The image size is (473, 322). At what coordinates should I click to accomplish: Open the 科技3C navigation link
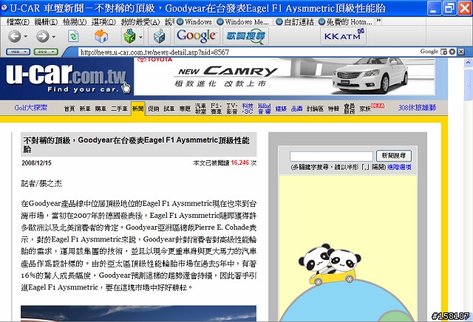(248, 109)
